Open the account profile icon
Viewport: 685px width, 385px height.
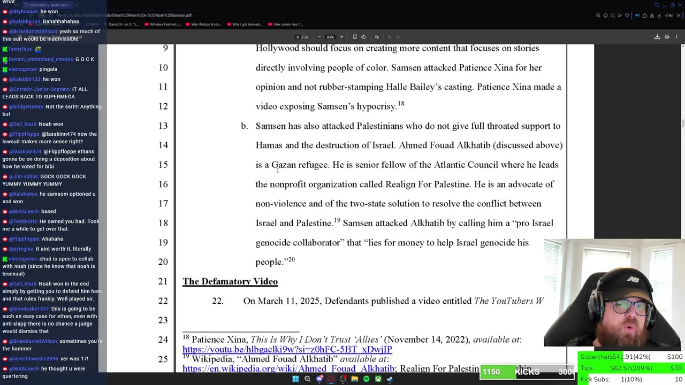652,16
